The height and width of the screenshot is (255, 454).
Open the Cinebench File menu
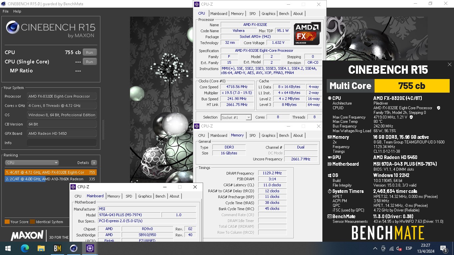(5, 11)
